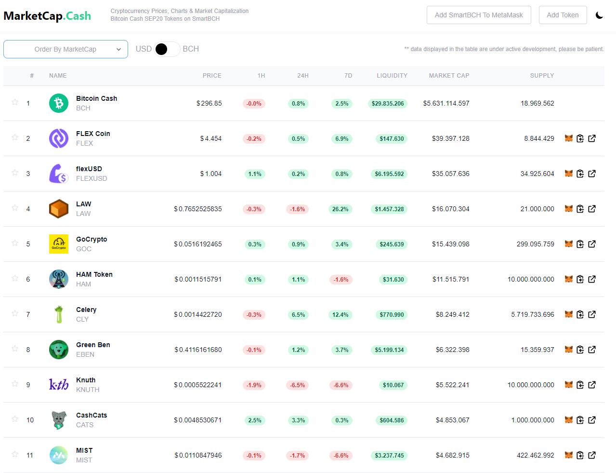616x473 pixels.
Task: Copy FLEX Coin contract address icon
Action: tap(580, 138)
